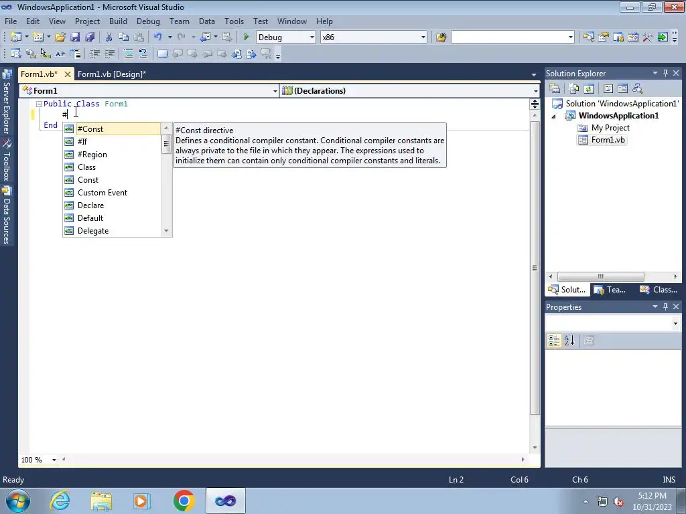The width and height of the screenshot is (686, 514).
Task: Comment out selected lines icon
Action: pyautogui.click(x=129, y=54)
